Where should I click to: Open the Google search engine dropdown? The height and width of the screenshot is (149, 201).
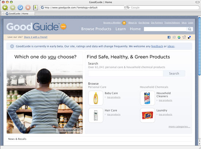[128, 8]
